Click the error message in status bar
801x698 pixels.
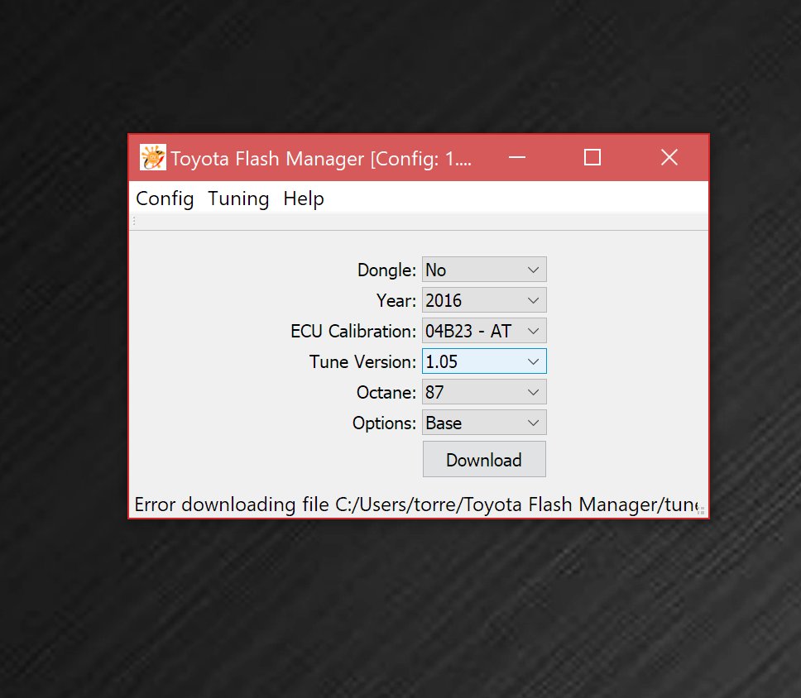point(416,504)
